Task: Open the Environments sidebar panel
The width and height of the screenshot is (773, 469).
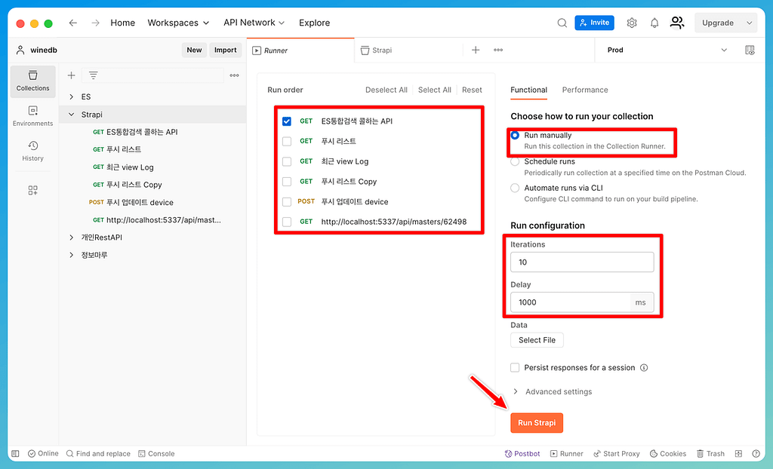Action: (x=33, y=116)
